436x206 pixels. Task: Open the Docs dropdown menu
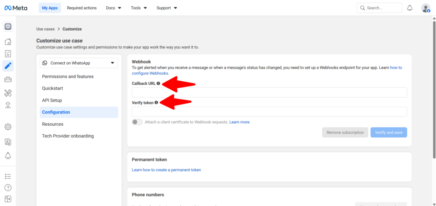click(113, 8)
